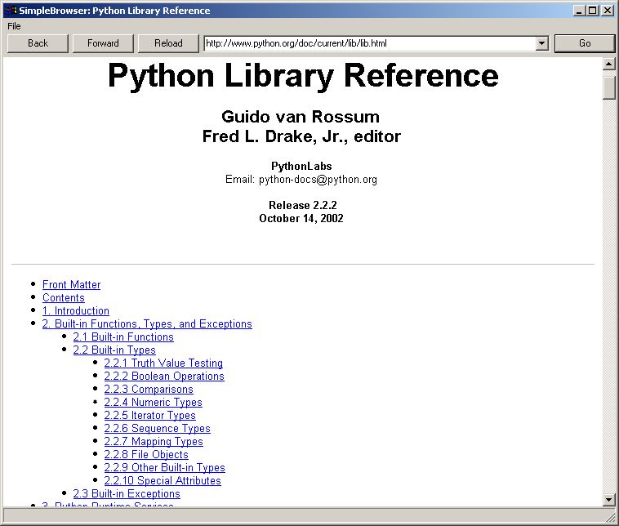Maximize the SimpleBrowser window
The image size is (619, 526).
[x=593, y=11]
